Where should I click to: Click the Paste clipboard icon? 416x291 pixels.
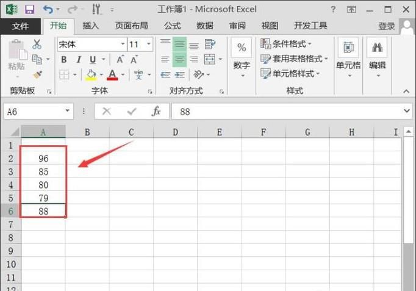pos(17,49)
